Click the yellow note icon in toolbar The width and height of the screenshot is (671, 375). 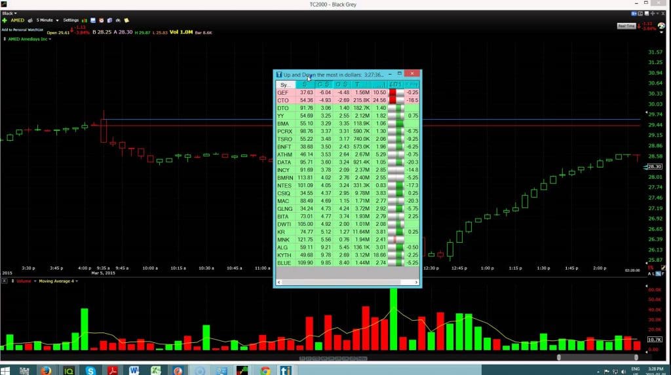point(126,20)
